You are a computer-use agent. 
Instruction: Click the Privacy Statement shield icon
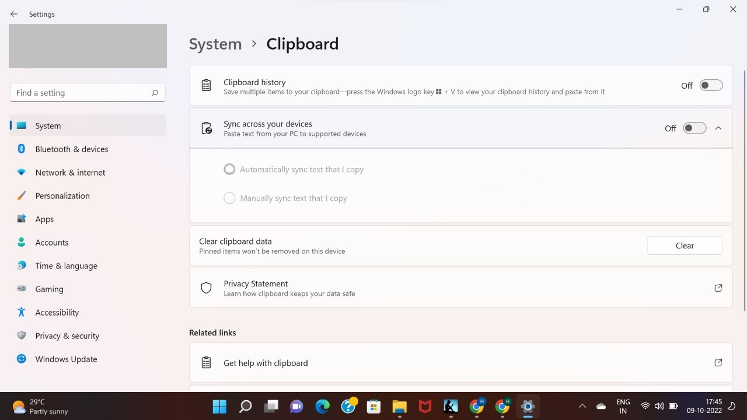pyautogui.click(x=206, y=288)
